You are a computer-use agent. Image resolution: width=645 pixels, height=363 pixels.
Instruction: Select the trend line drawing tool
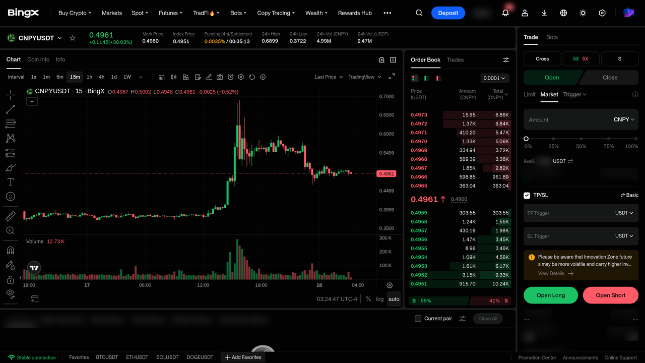(11, 109)
